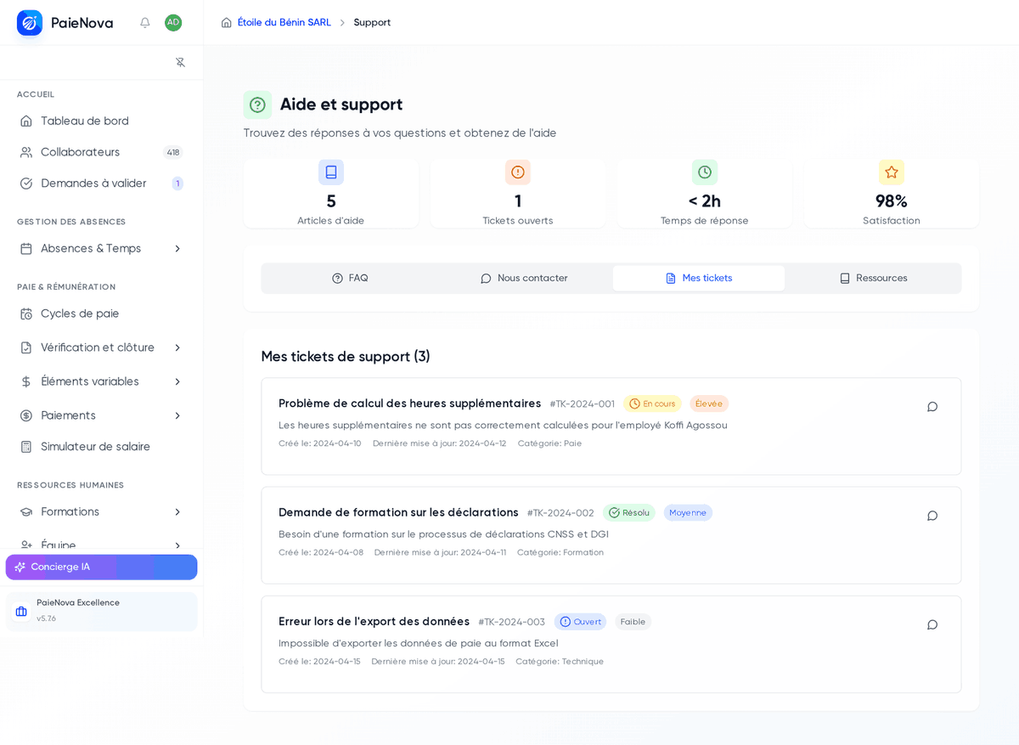Viewport: 1019px width, 745px height.
Task: Expand Absences & Temps menu
Action: (x=102, y=249)
